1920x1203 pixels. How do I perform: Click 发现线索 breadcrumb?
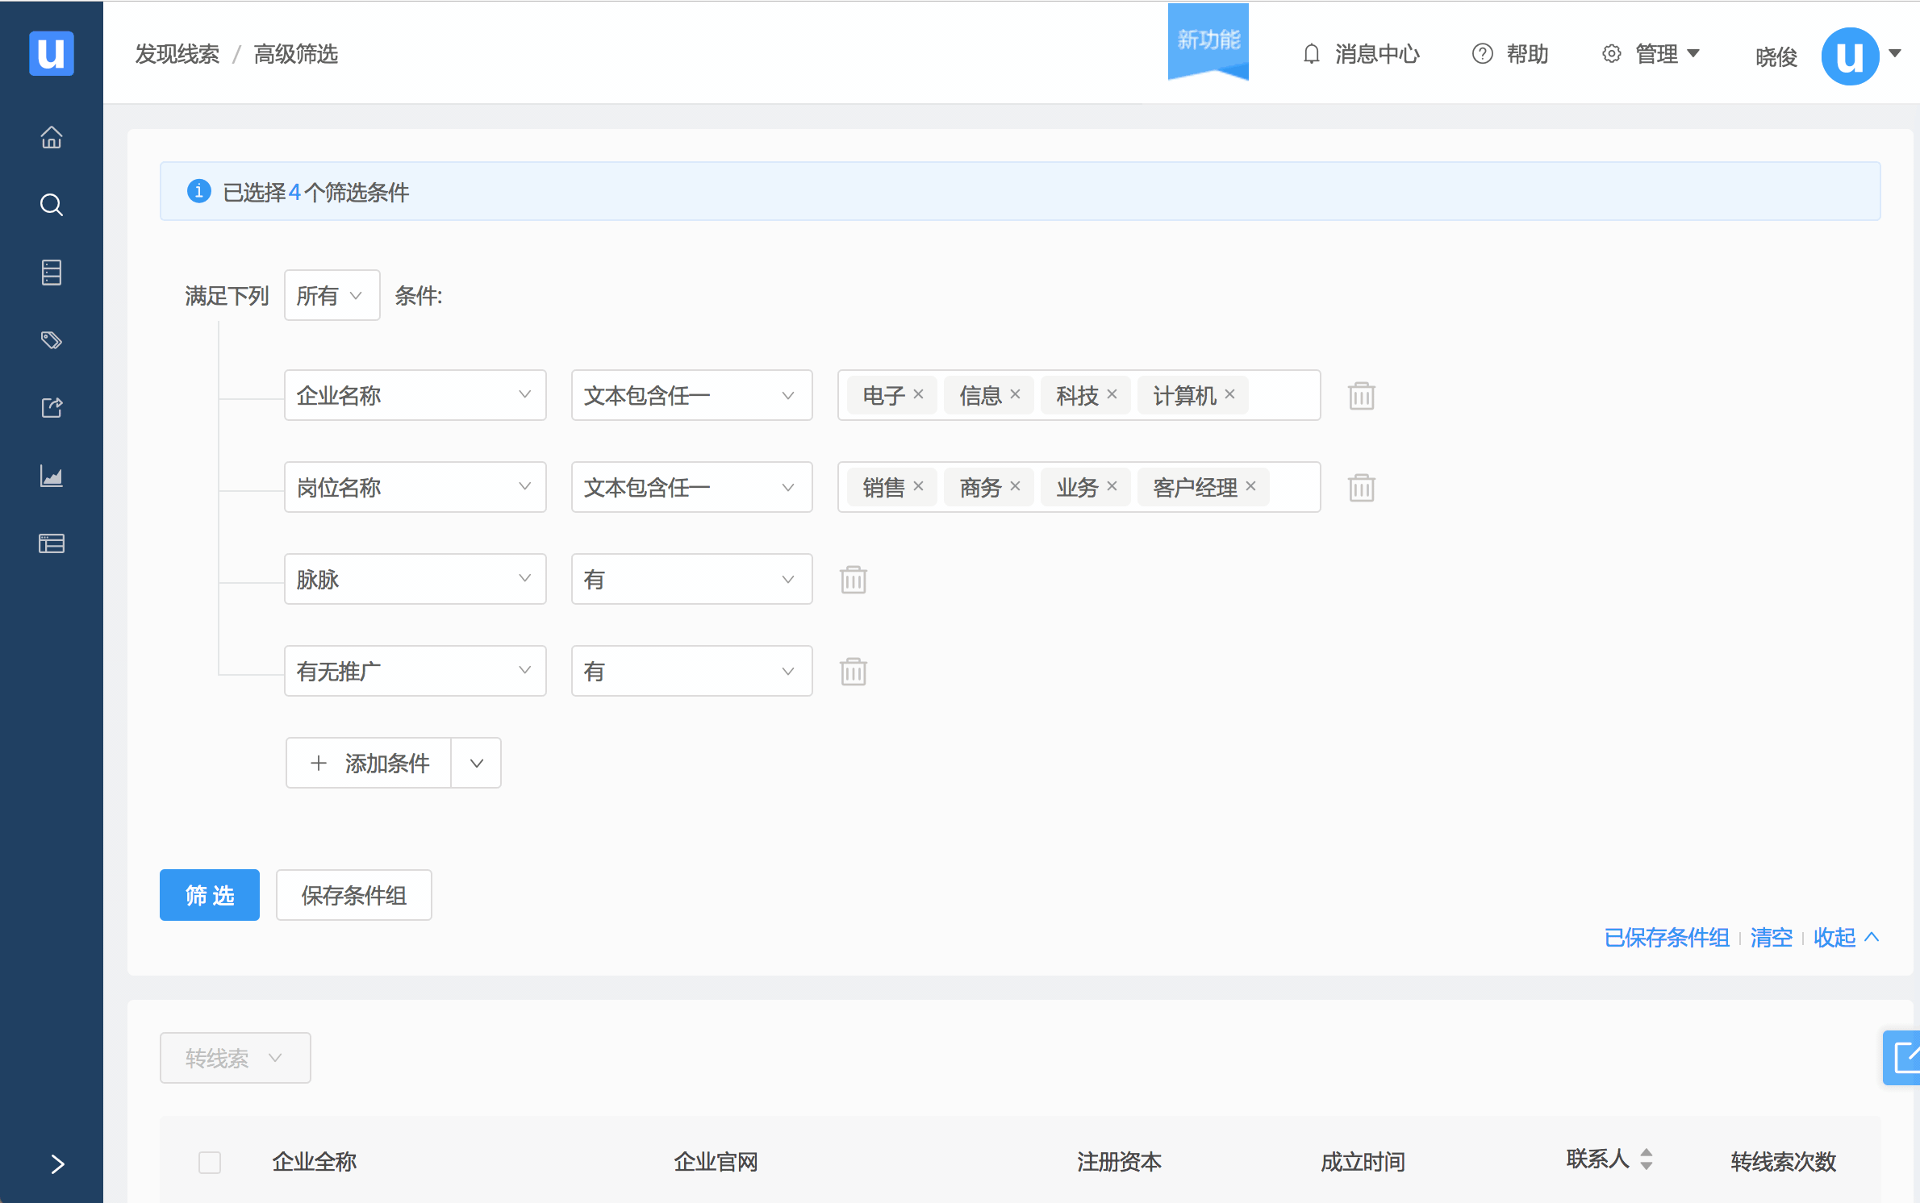[x=177, y=54]
